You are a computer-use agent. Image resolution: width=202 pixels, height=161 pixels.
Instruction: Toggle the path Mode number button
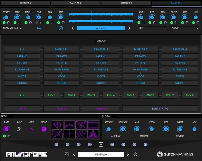[44, 129]
